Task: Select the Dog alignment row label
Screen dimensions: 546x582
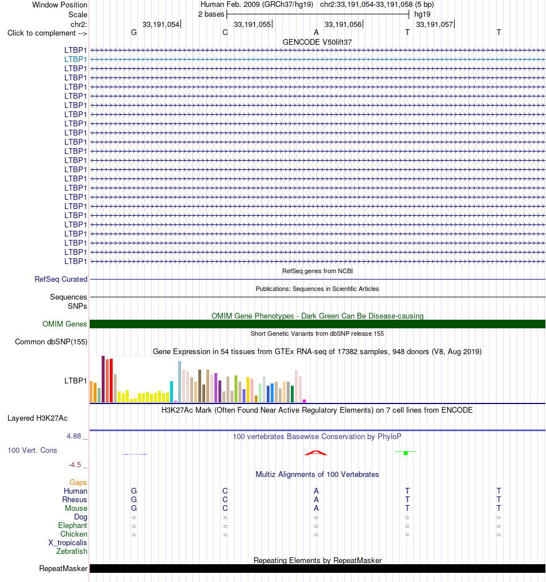Action: (x=80, y=517)
